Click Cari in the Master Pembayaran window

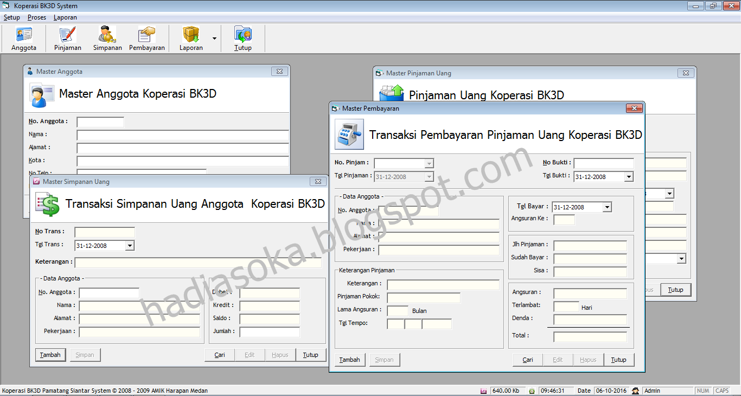tap(527, 359)
